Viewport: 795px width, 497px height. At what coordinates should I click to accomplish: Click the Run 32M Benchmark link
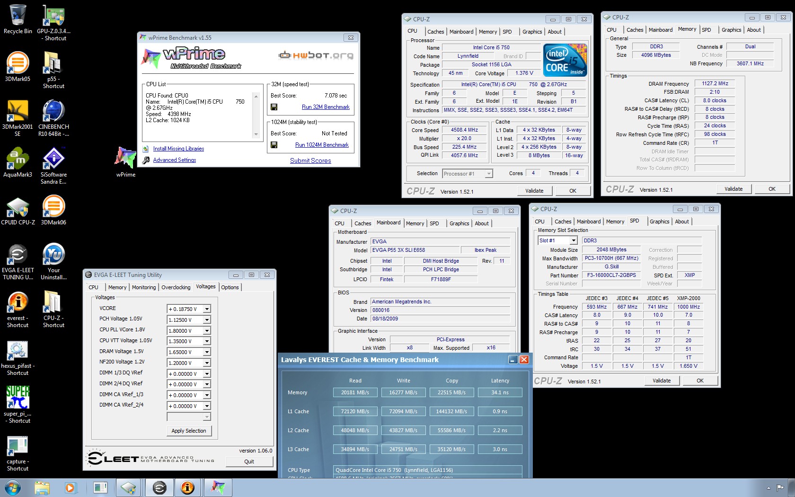[326, 107]
